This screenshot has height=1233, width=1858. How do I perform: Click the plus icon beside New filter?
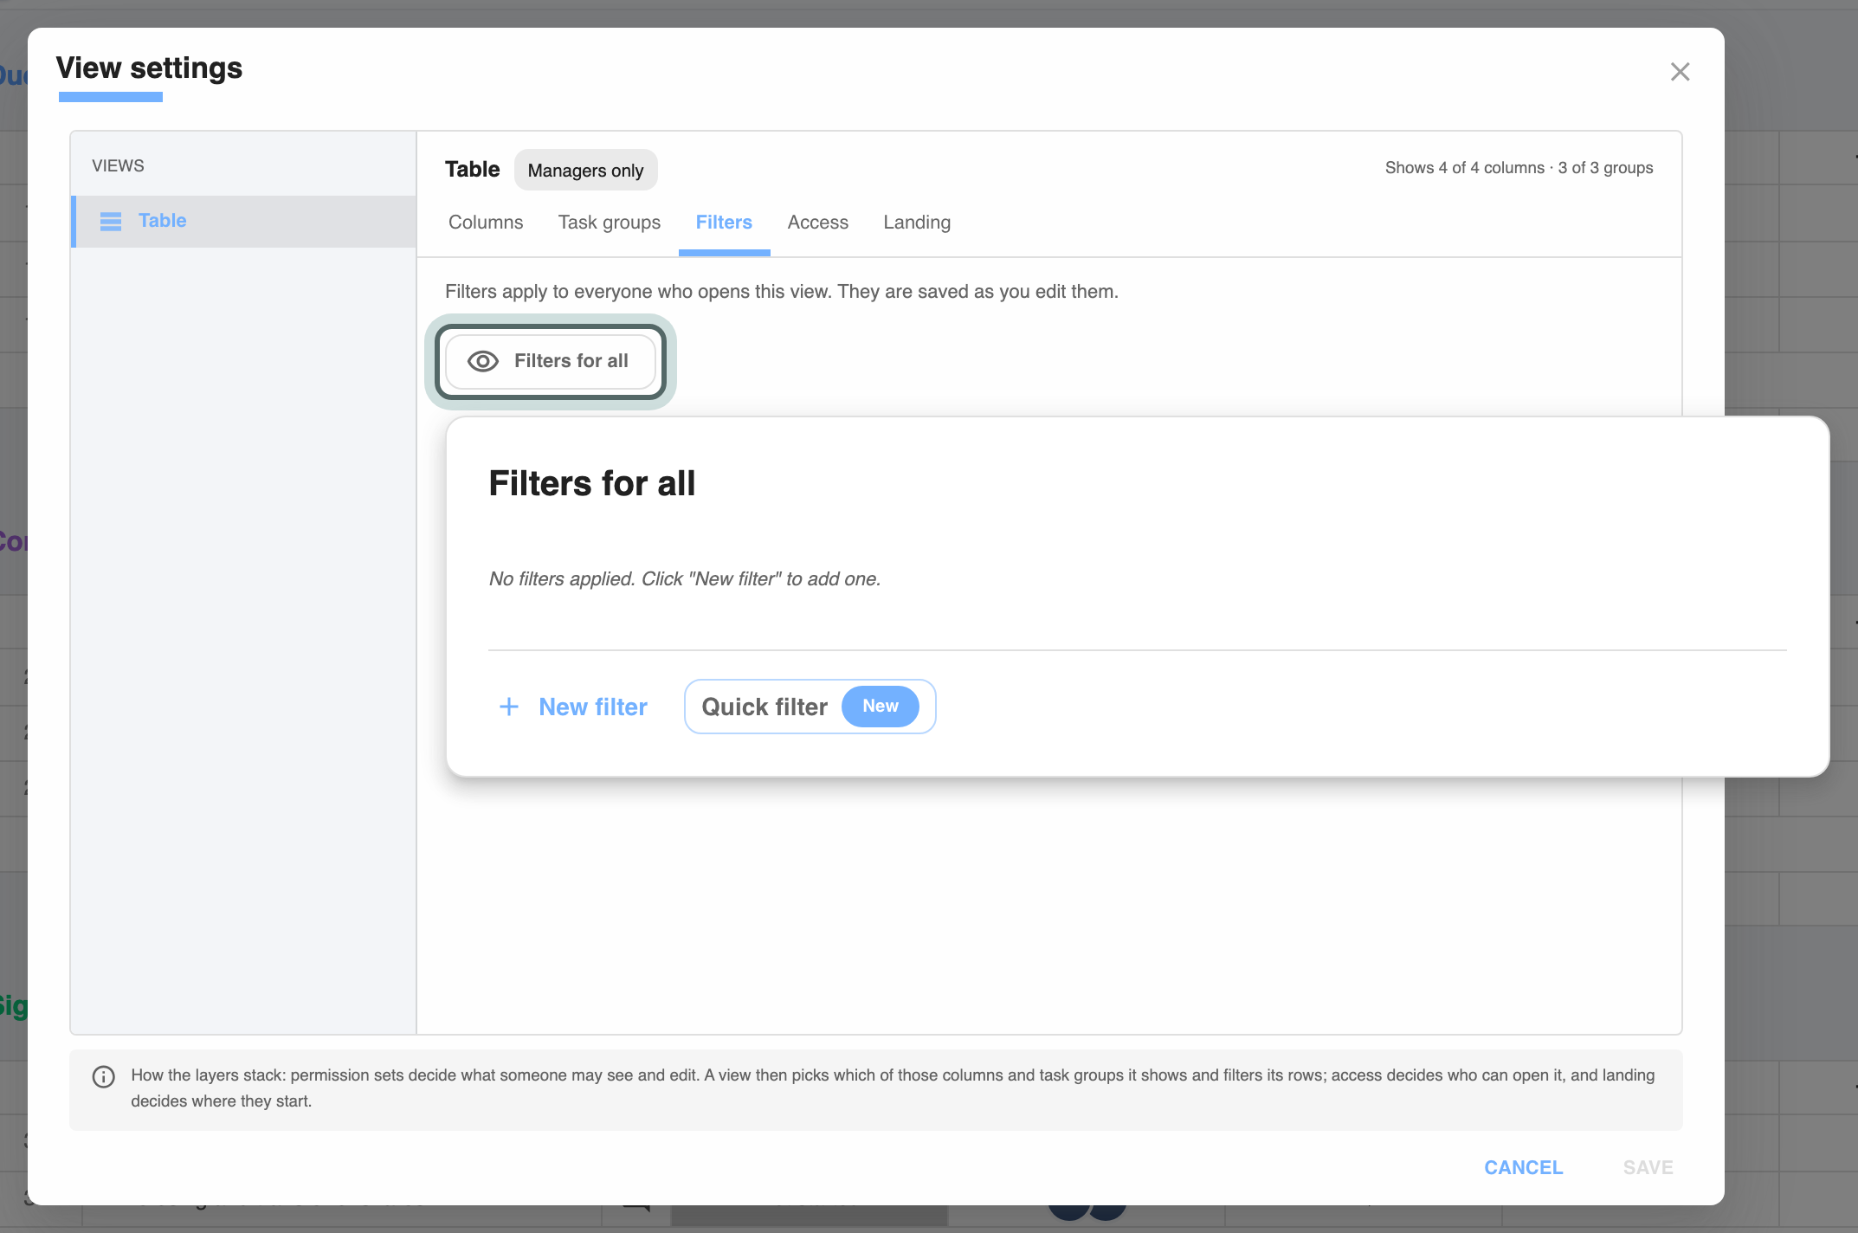509,707
